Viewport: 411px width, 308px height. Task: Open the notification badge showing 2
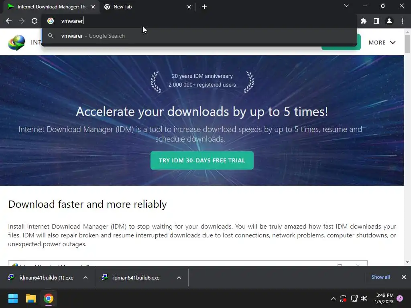pos(400,298)
